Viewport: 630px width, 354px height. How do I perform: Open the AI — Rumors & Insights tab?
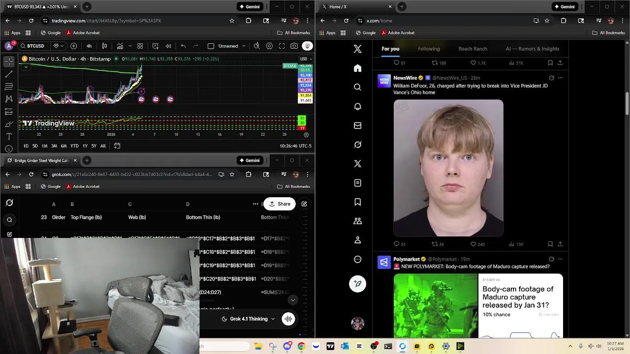[x=532, y=49]
